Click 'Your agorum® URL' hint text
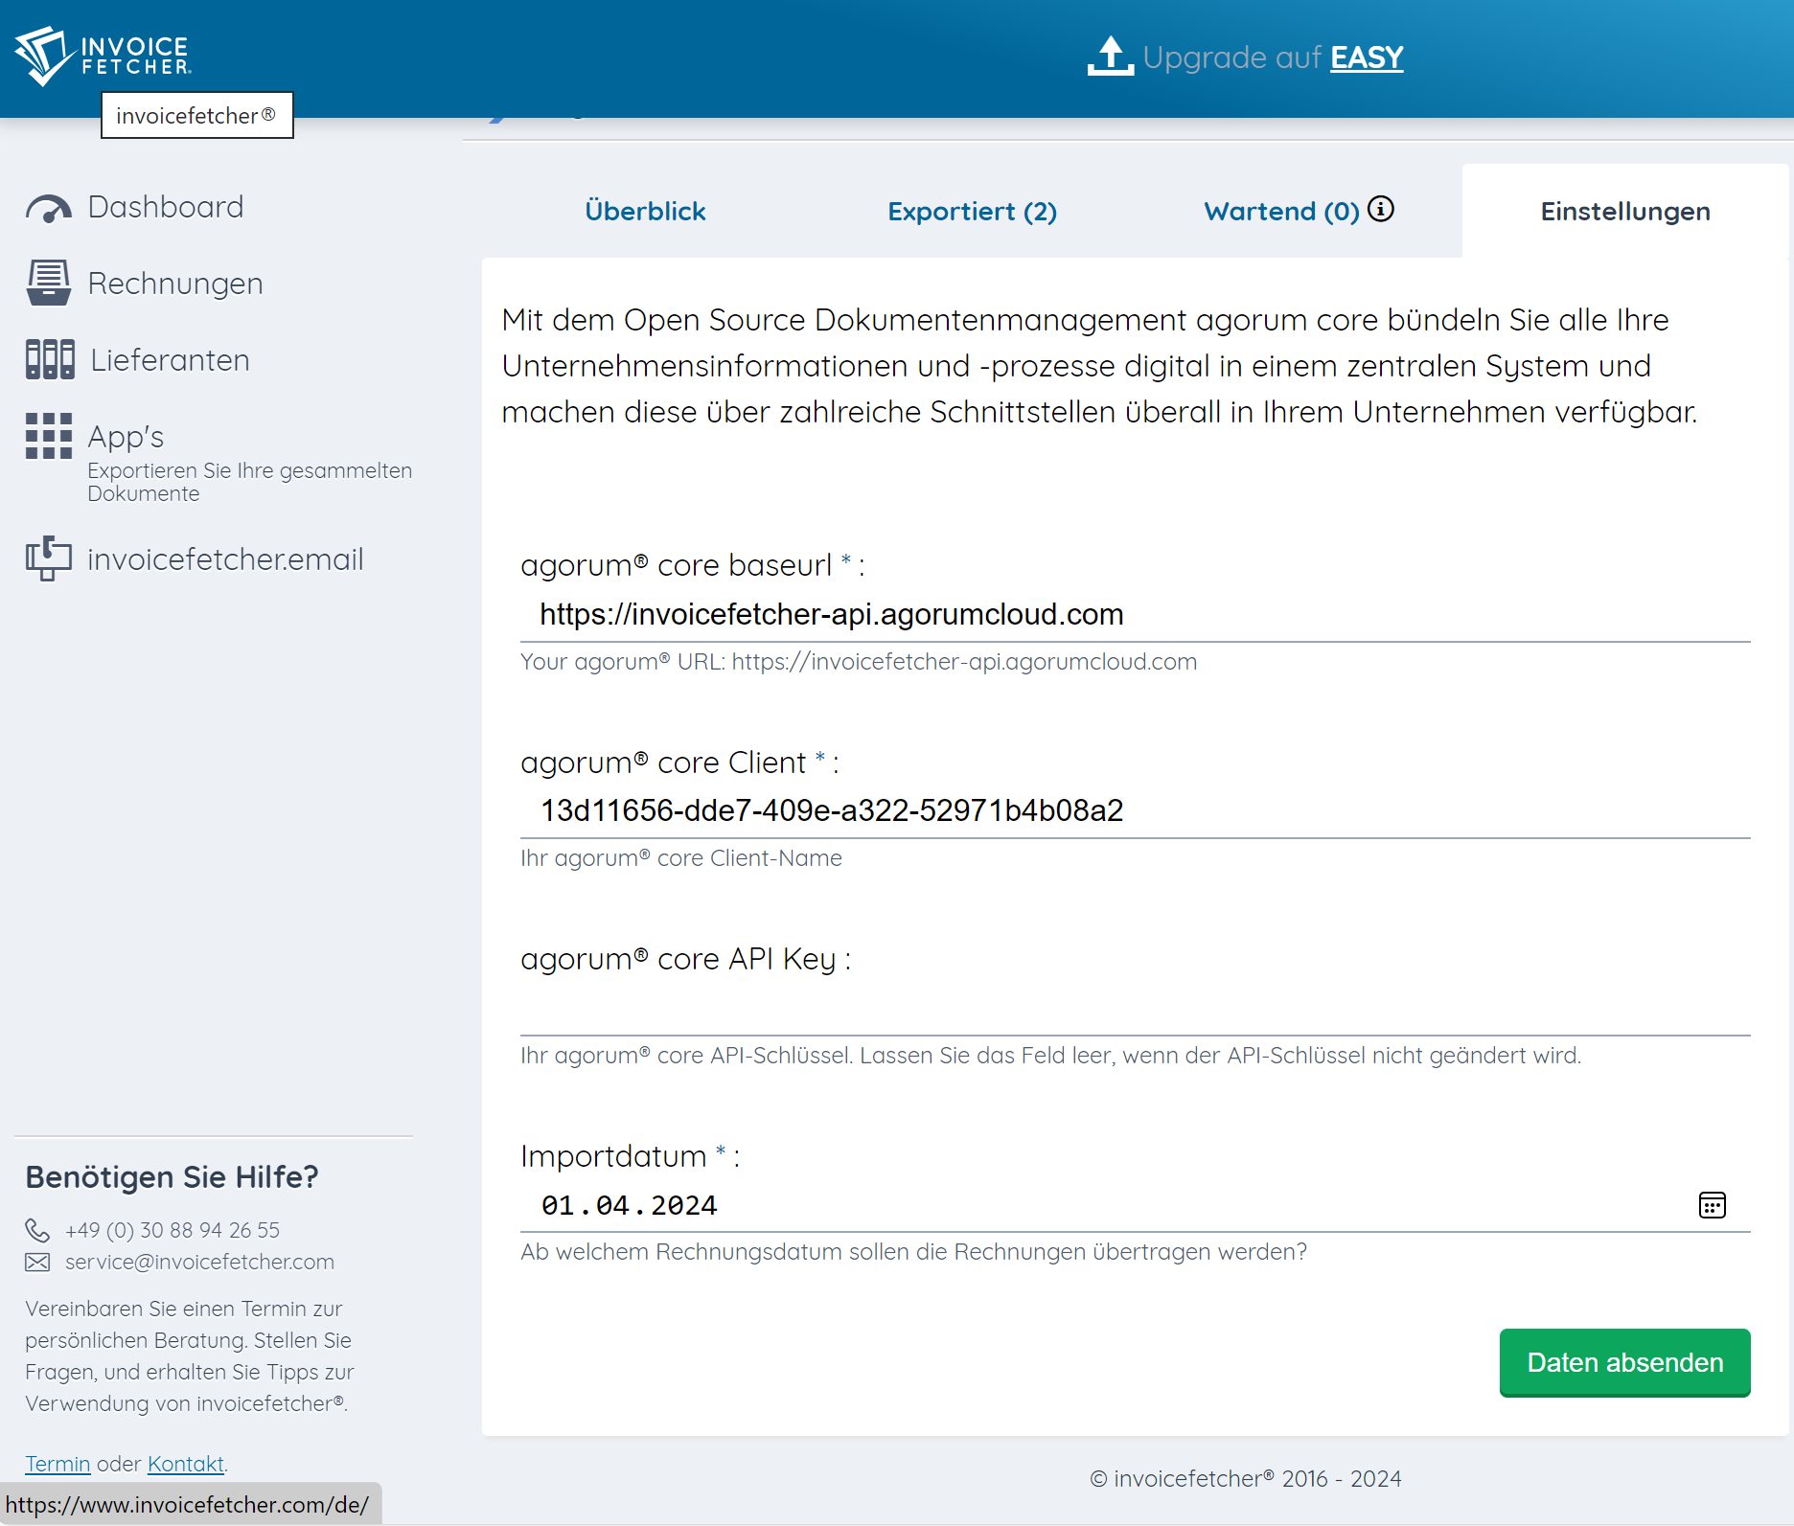This screenshot has height=1526, width=1794. point(859,662)
